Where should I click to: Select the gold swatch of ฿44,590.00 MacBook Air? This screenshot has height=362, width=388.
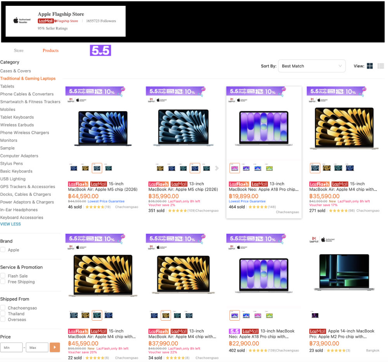coord(85,168)
